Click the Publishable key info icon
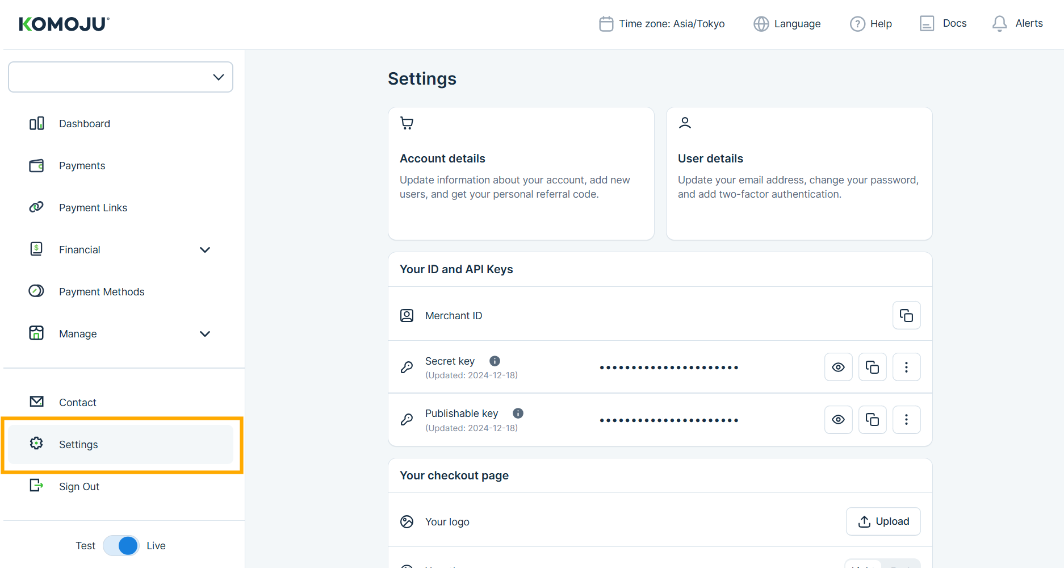 pos(518,414)
